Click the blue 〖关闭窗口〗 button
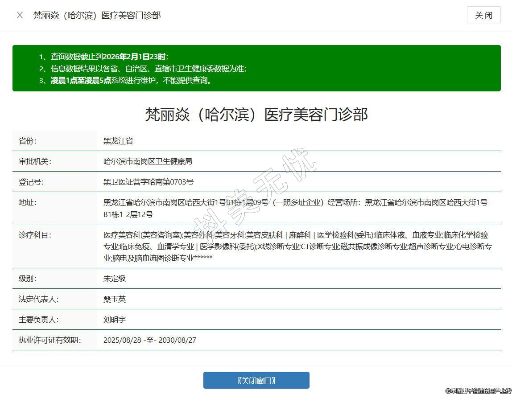Image resolution: width=512 pixels, height=394 pixels. pyautogui.click(x=256, y=380)
